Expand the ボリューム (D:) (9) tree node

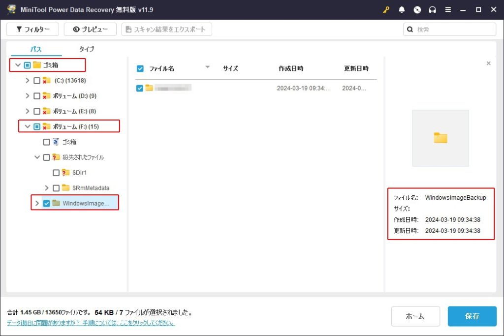[28, 96]
